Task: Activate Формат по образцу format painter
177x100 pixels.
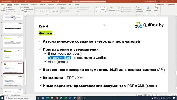Action: pyautogui.click(x=12, y=12)
